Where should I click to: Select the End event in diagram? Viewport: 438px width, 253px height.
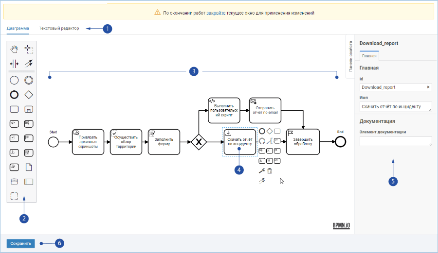click(340, 142)
